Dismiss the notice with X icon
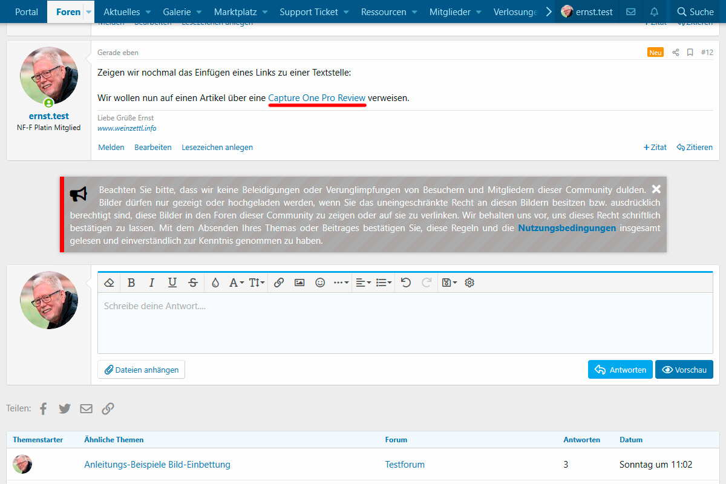 tap(656, 189)
